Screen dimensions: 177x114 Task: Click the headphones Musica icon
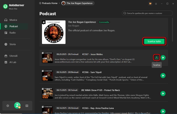(6, 20)
